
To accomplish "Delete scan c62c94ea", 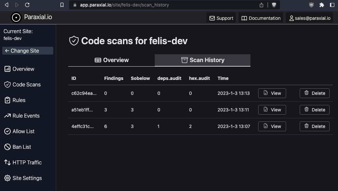I will tap(315, 93).
